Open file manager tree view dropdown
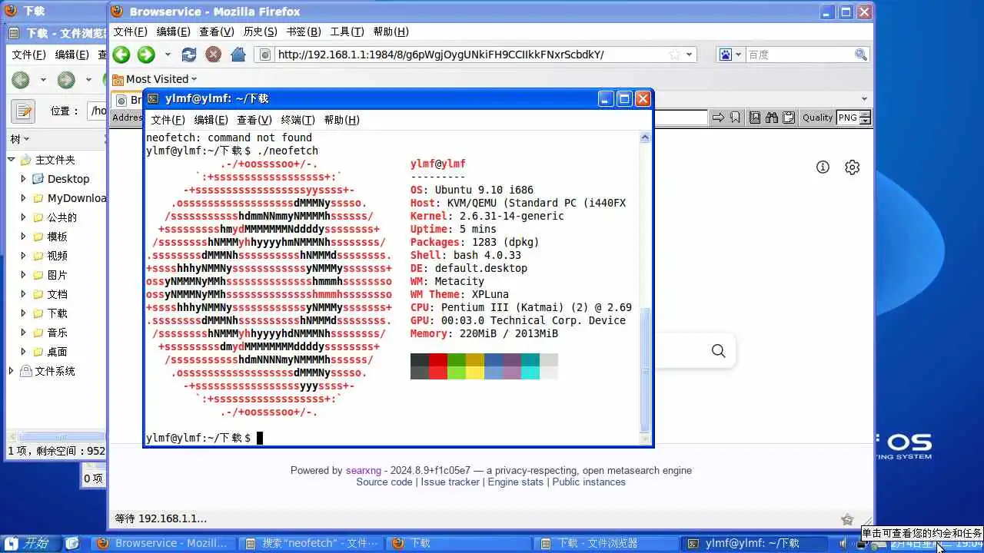The width and height of the screenshot is (984, 553). [x=20, y=139]
